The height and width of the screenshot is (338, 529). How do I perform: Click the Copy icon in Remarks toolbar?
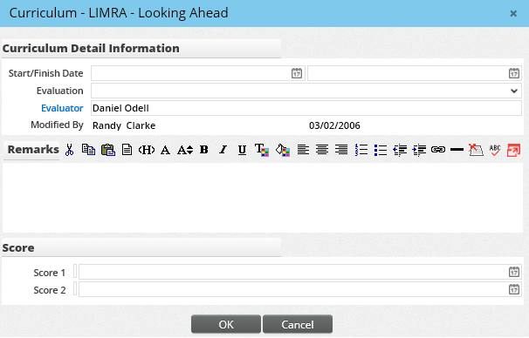tap(88, 150)
